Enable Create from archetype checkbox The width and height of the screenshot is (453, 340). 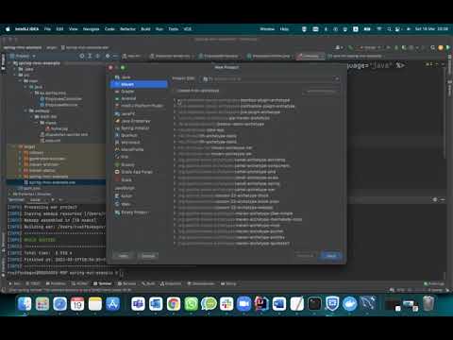tap(175, 91)
